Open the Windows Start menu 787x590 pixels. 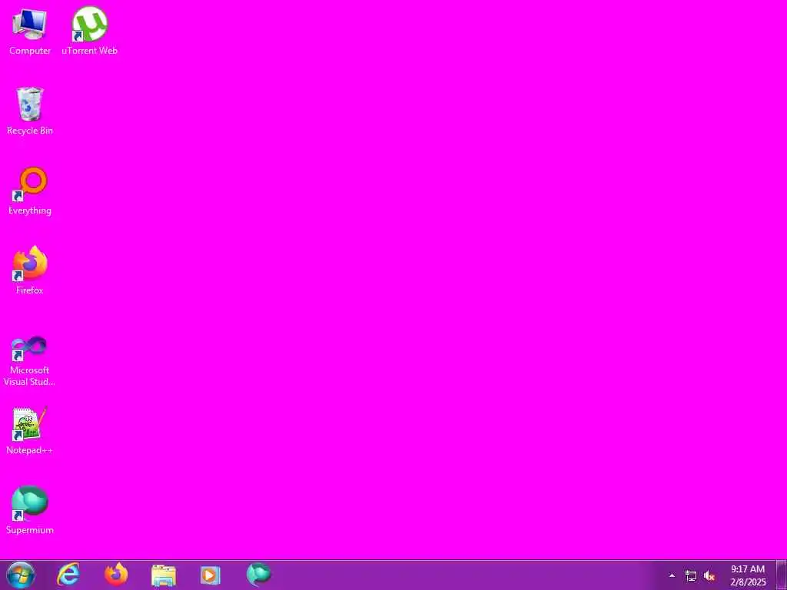(x=21, y=575)
